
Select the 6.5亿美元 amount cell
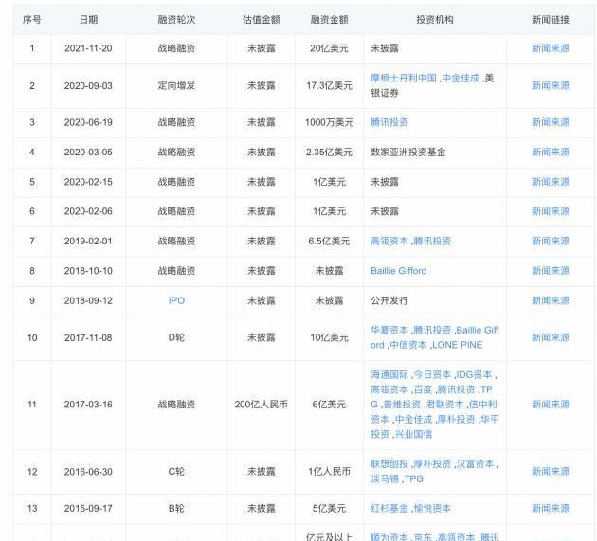point(330,241)
